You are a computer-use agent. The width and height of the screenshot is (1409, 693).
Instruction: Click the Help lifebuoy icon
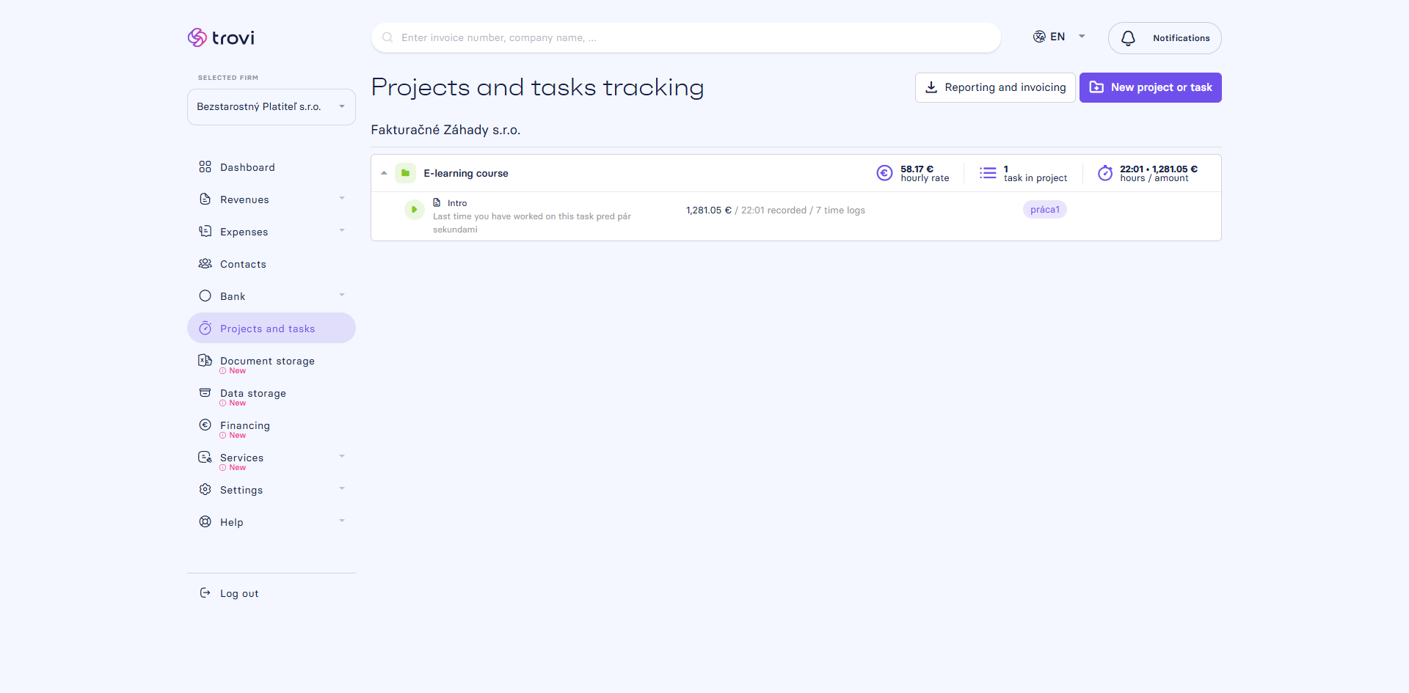[x=205, y=521]
